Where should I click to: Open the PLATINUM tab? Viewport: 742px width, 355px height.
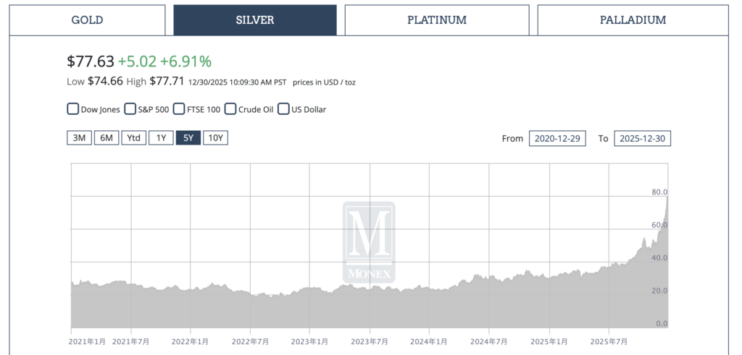[x=436, y=20]
